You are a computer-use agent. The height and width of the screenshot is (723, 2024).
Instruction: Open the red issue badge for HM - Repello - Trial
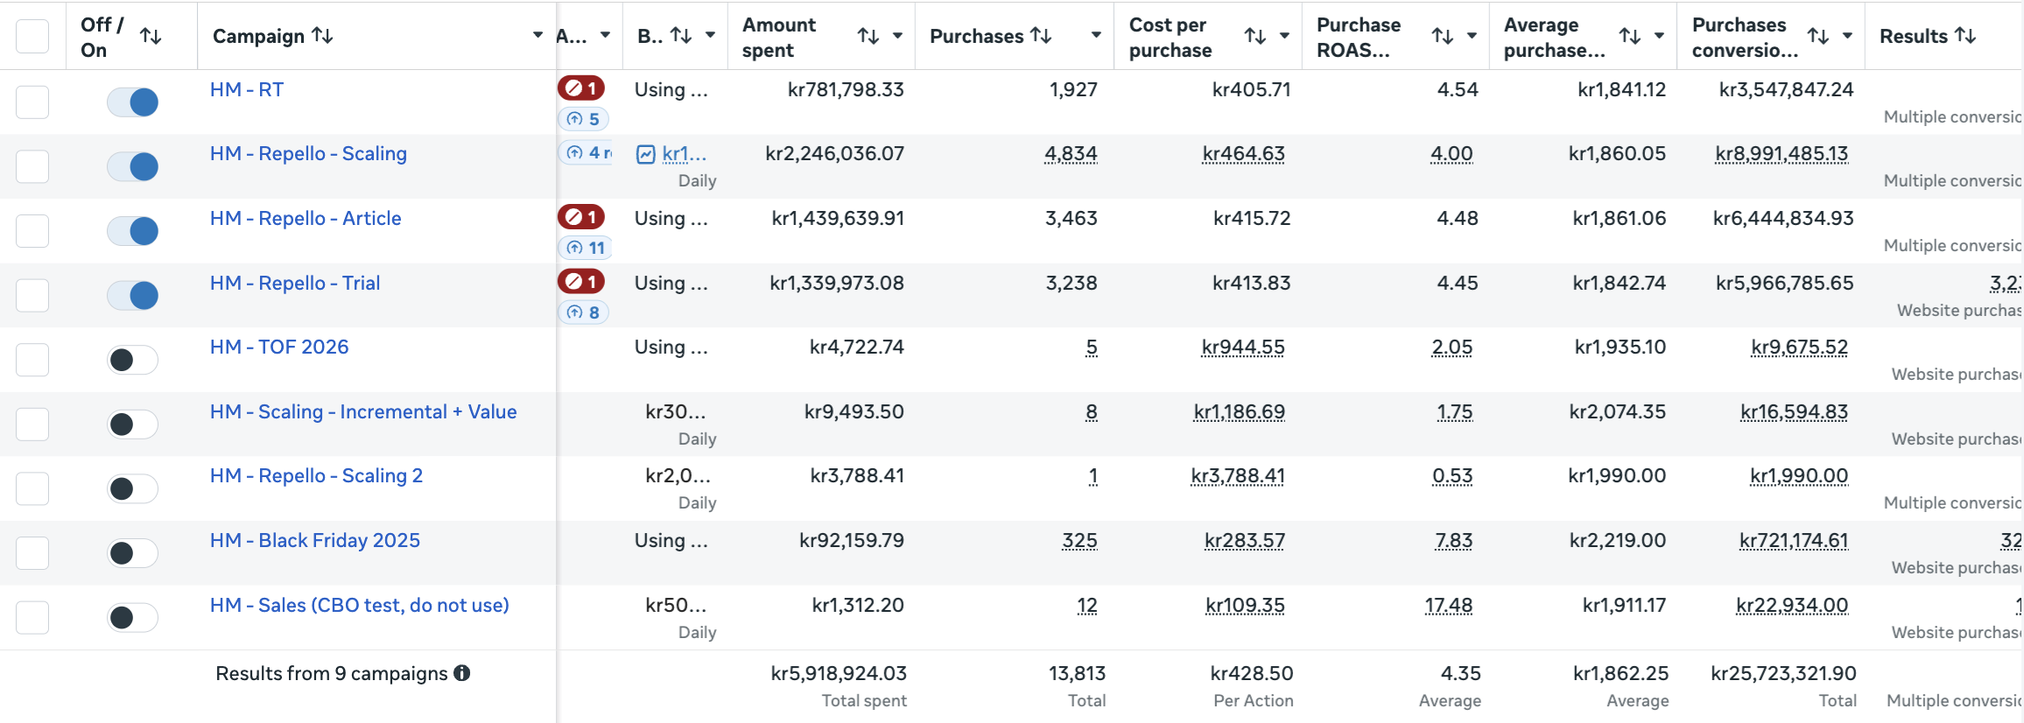click(581, 281)
